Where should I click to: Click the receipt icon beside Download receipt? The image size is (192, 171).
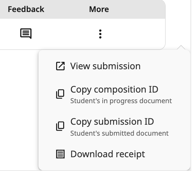60,154
